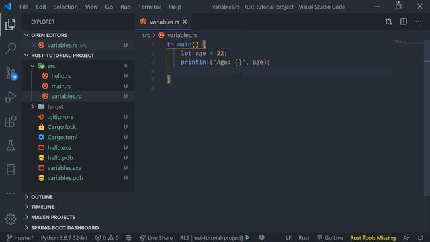Open the Manage gear settings
This screenshot has height=242, width=430.
[x=11, y=219]
